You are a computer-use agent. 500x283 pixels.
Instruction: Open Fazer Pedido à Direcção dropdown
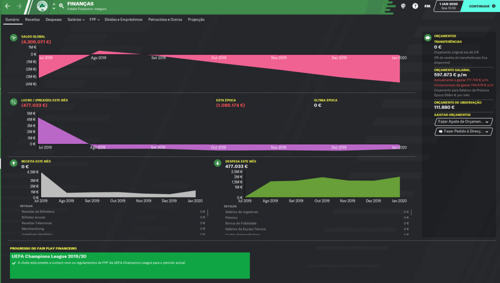click(463, 131)
